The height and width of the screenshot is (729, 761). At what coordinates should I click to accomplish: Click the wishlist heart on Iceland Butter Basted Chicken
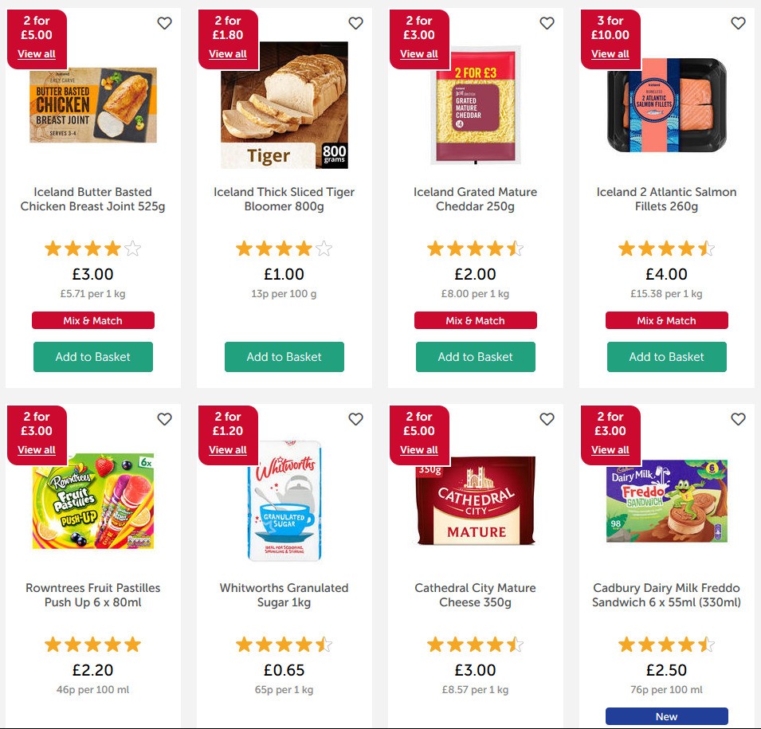tap(165, 24)
